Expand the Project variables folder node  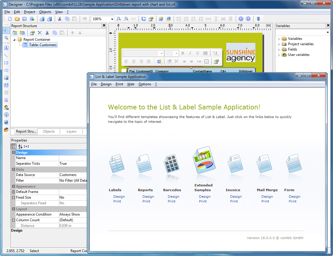(x=279, y=44)
